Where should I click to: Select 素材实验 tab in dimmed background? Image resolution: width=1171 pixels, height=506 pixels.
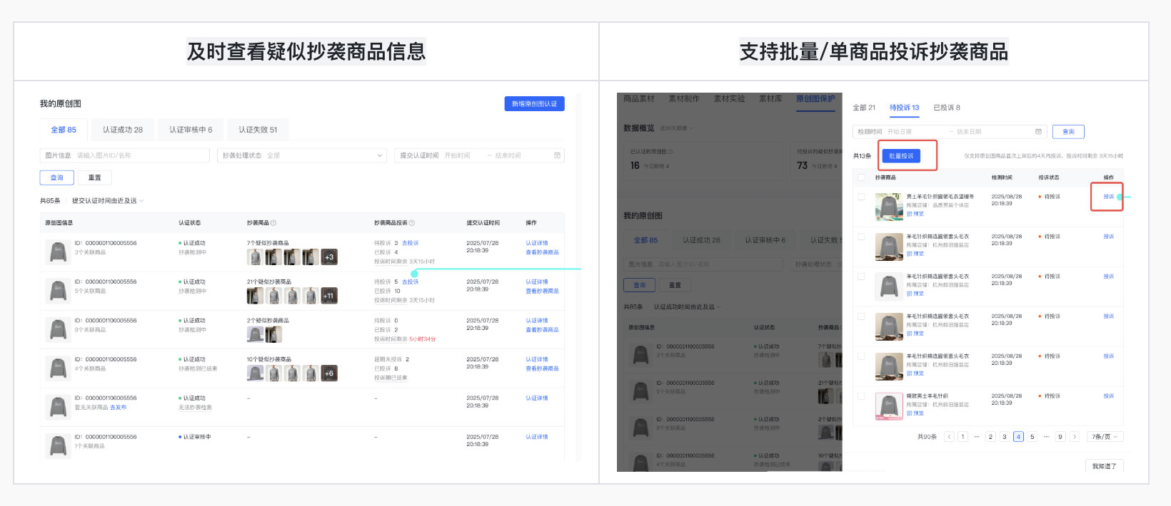coord(729,99)
